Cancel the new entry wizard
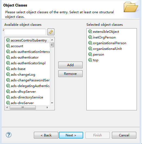This screenshot has height=144, width=142. (x=124, y=135)
